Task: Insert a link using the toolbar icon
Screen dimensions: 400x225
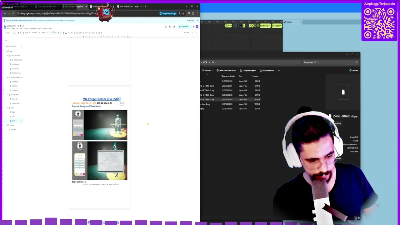Action: [72, 33]
